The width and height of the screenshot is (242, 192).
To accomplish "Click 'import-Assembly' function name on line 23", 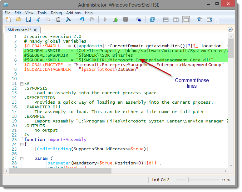I will [67, 140].
